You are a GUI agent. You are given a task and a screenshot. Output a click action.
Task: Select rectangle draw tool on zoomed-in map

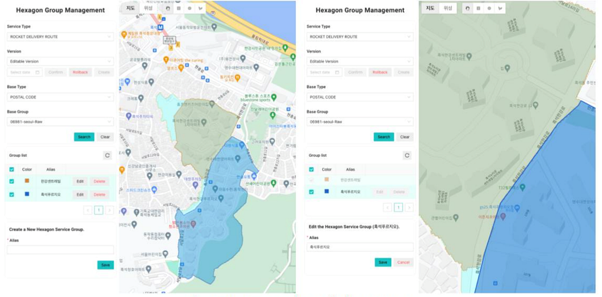(x=478, y=8)
